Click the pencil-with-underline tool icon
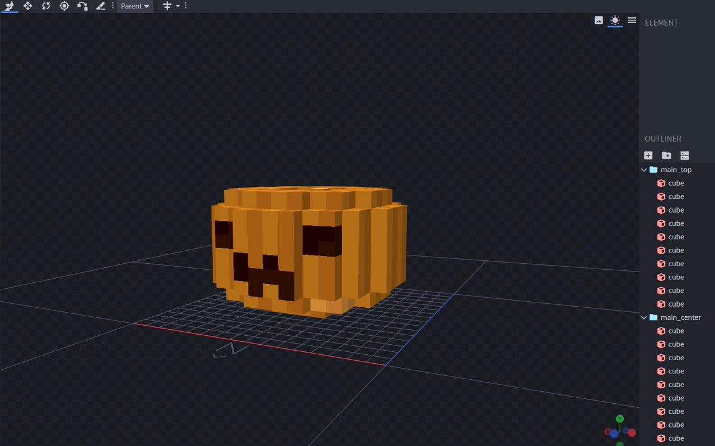 pyautogui.click(x=100, y=6)
